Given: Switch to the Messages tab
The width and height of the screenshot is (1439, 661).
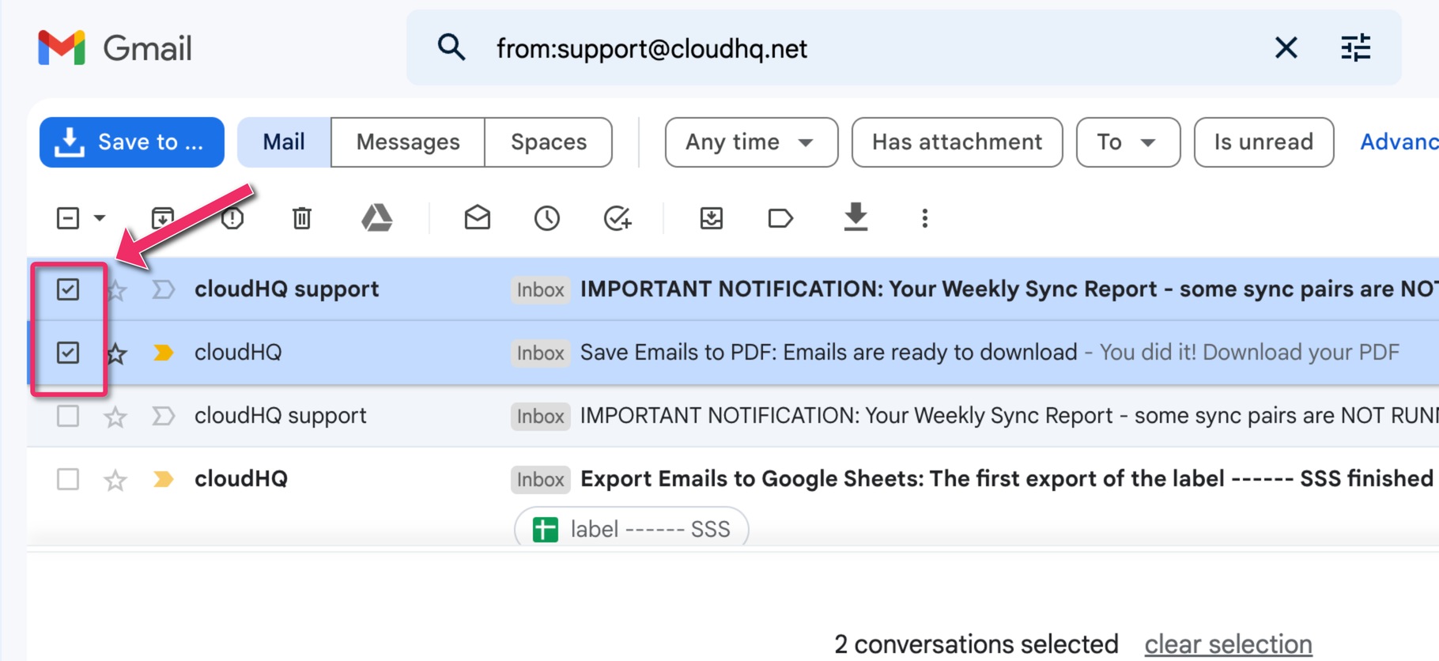Looking at the screenshot, I should pos(408,142).
